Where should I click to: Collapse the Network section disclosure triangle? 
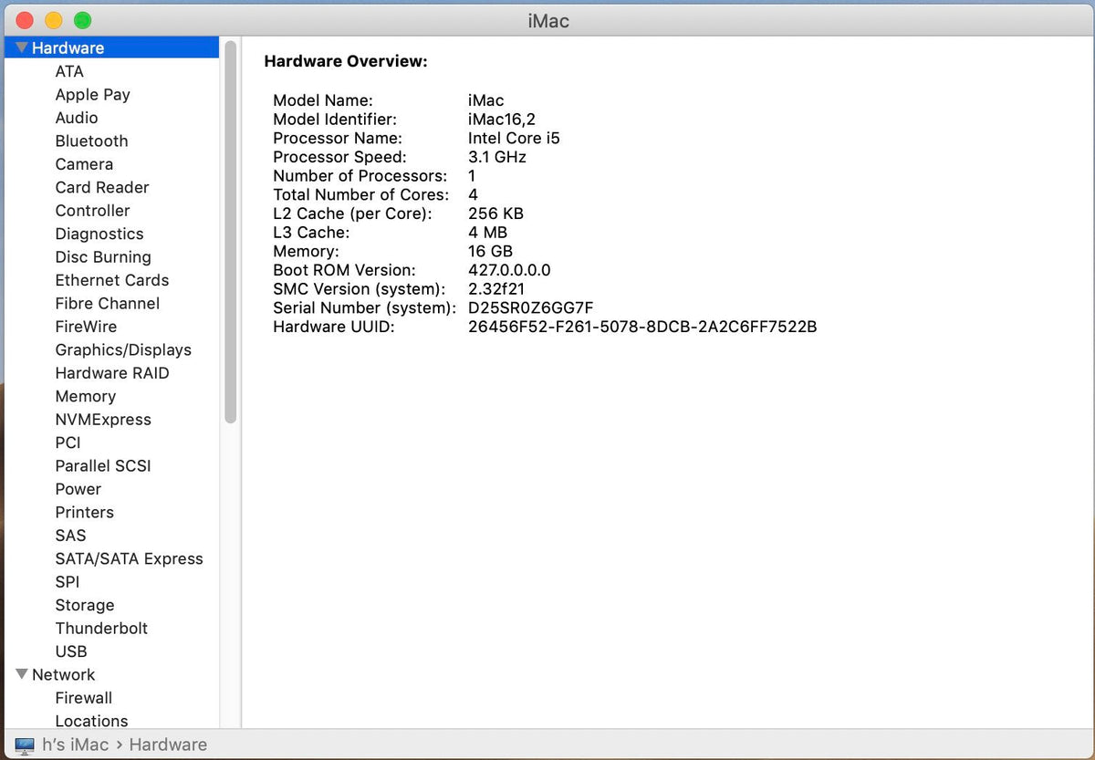[22, 674]
